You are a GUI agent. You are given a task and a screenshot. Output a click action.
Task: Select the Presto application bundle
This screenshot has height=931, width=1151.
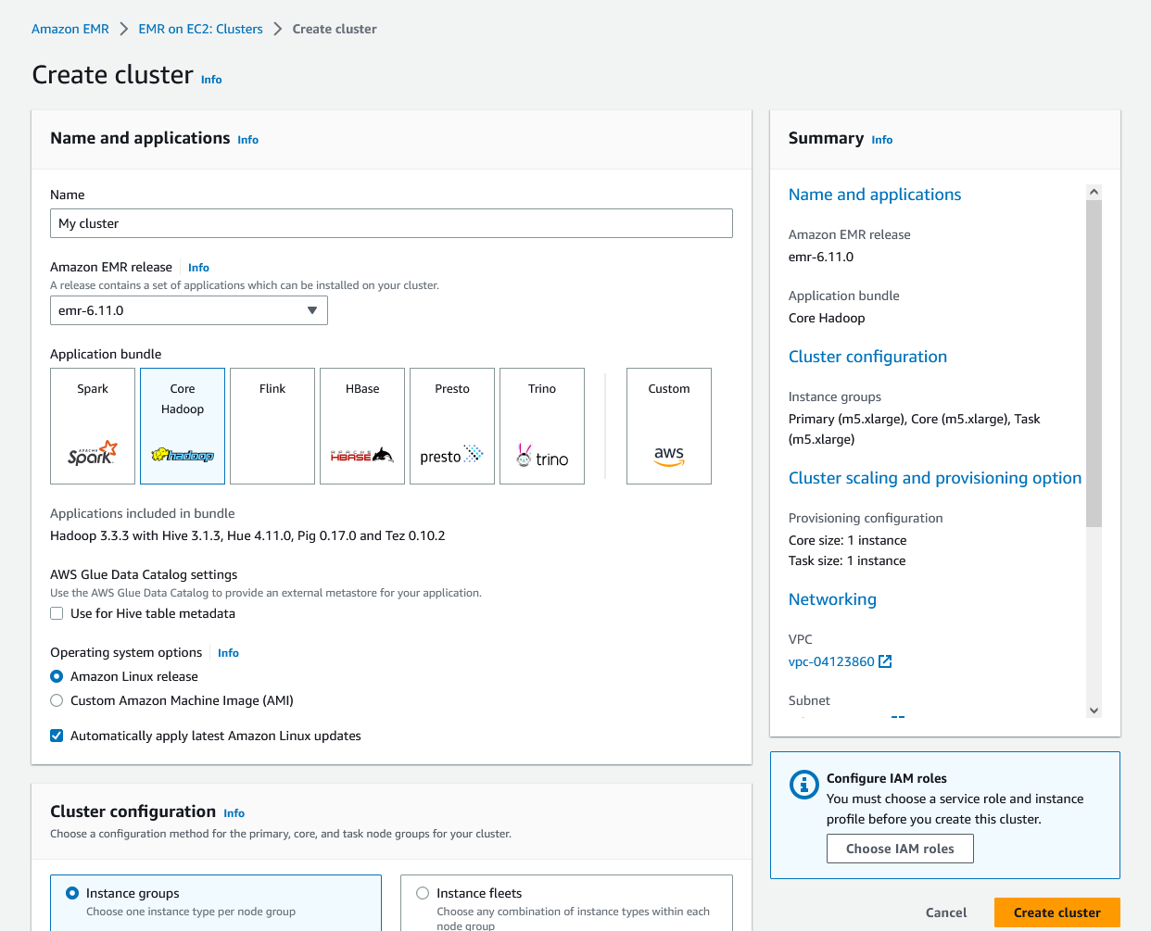pyautogui.click(x=452, y=426)
